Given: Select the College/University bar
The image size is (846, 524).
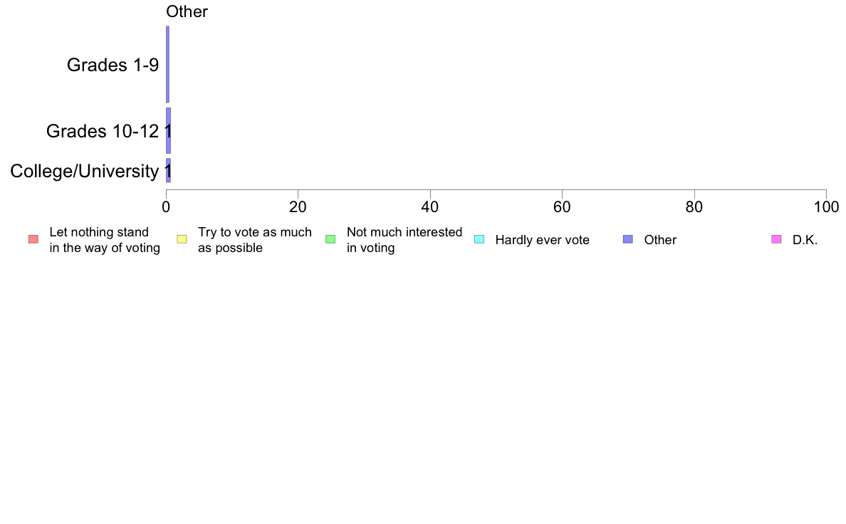Looking at the screenshot, I should (x=168, y=171).
